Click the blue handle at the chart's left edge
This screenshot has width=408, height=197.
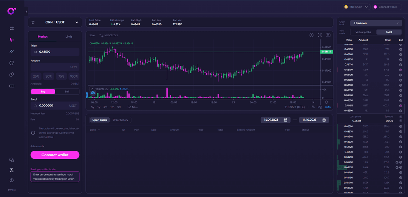pos(87,95)
